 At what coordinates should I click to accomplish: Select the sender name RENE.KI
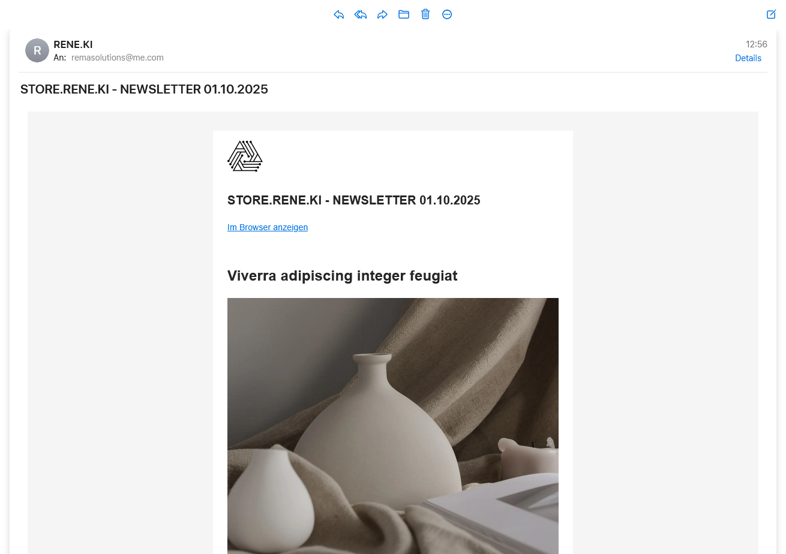(73, 44)
